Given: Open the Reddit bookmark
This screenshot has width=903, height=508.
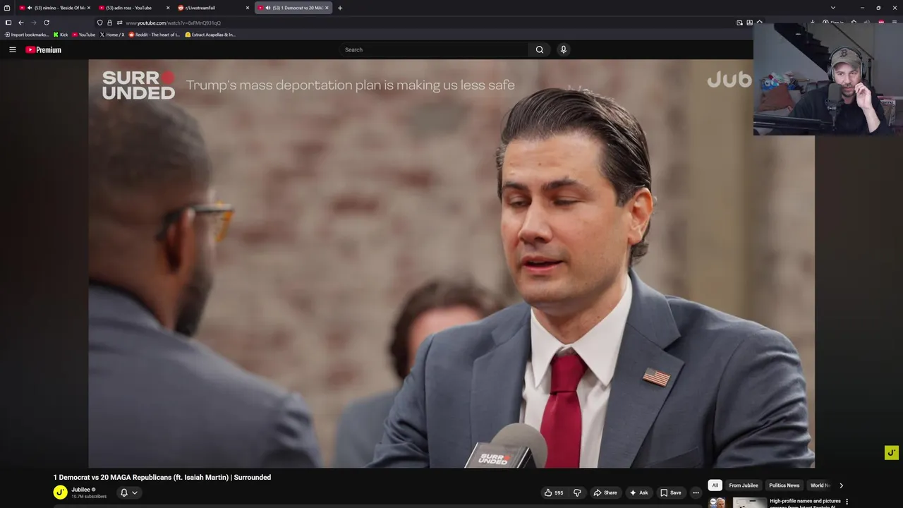Looking at the screenshot, I should tap(154, 35).
